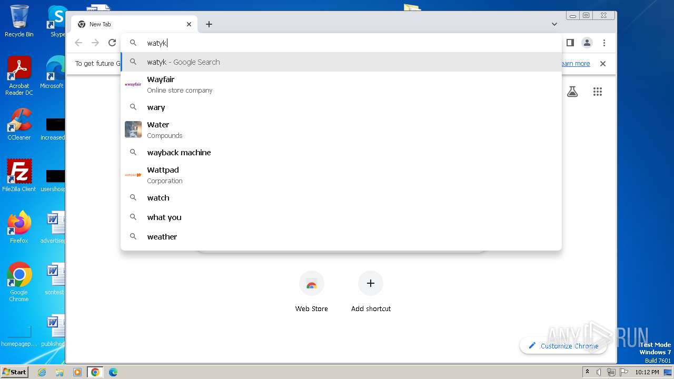Show hidden tray icons arrow
The height and width of the screenshot is (379, 674).
point(588,372)
